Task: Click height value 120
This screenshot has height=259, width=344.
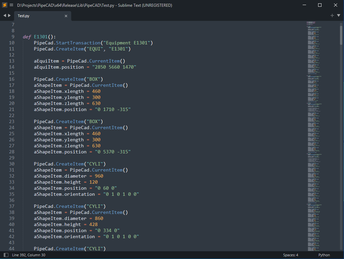Action: click(x=93, y=182)
